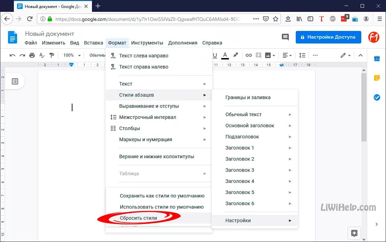This screenshot has height=242, width=386.
Task: Expand the Текст submenu
Action: [x=159, y=84]
